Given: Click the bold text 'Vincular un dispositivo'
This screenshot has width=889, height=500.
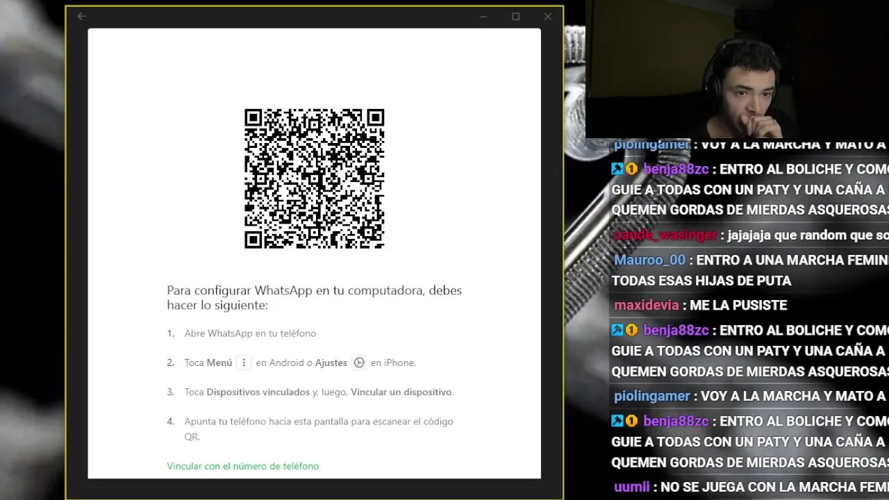Looking at the screenshot, I should tap(401, 392).
